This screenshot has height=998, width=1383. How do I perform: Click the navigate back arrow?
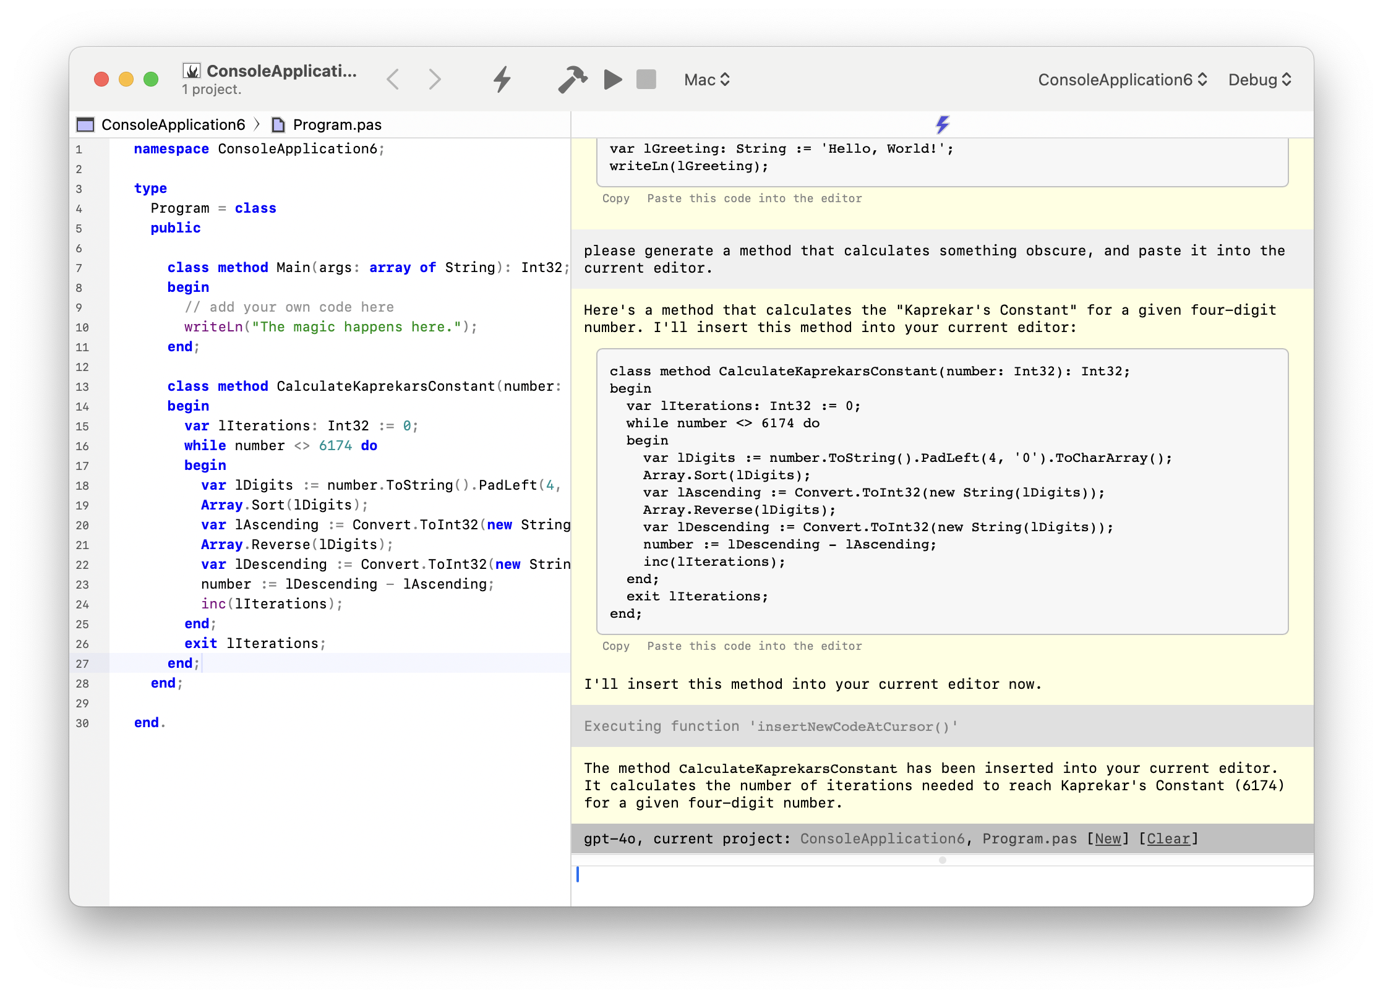(393, 80)
